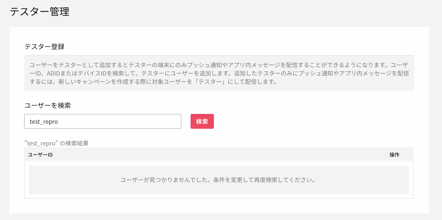Image resolution: width=442 pixels, height=220 pixels.
Task: Click text test_repro inside the search box
Action: click(x=44, y=122)
